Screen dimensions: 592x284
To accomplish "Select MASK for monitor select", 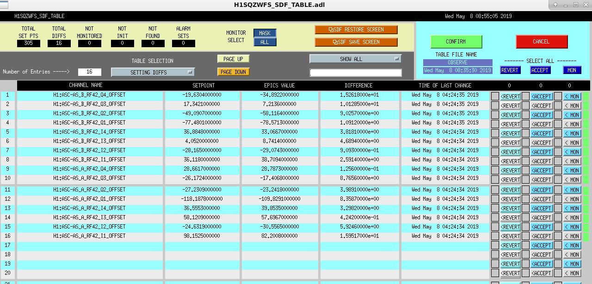I will (265, 33).
